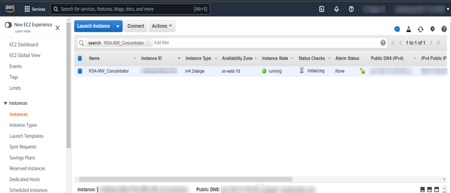Image resolution: width=451 pixels, height=193 pixels.
Task: Open the notifications bell
Action: pos(336,9)
